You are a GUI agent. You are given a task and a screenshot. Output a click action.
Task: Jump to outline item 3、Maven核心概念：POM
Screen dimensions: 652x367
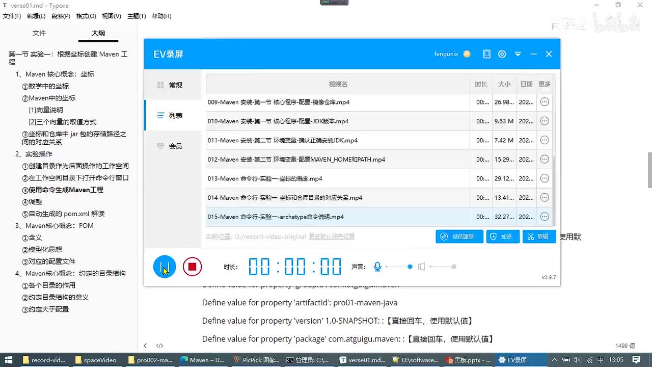click(55, 225)
